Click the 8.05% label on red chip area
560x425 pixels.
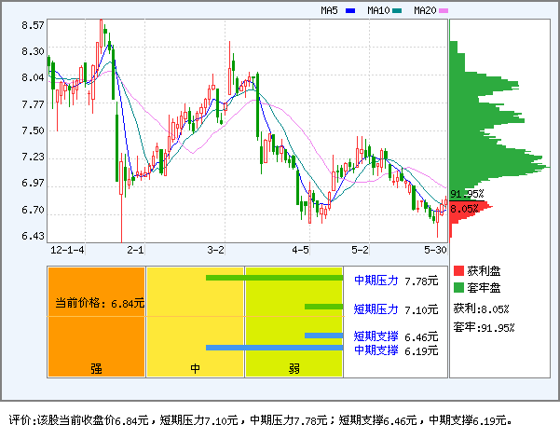(x=464, y=209)
